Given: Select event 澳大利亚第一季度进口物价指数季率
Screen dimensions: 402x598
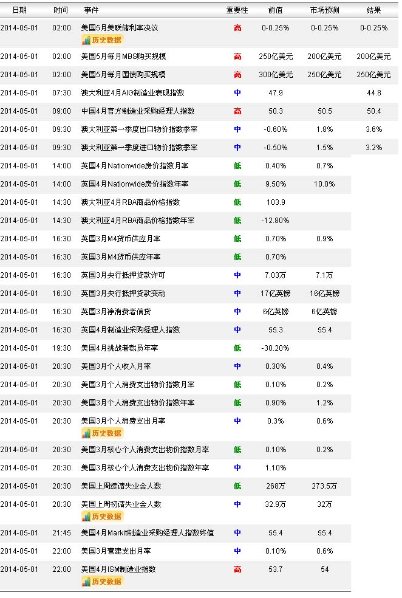Looking at the screenshot, I should pos(139,148).
